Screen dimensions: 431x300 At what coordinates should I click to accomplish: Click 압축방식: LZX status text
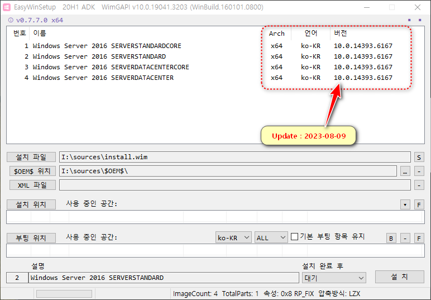[x=339, y=294]
